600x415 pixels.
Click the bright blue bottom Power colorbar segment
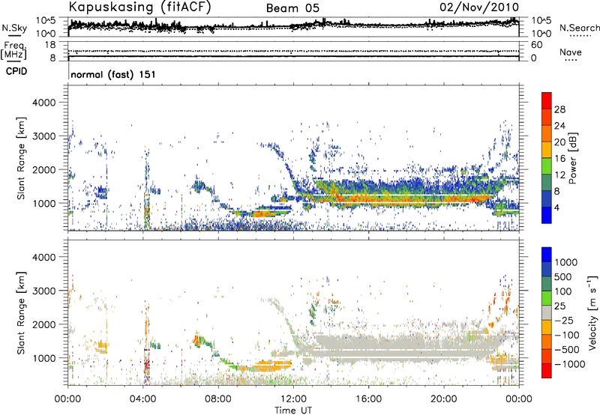[547, 215]
